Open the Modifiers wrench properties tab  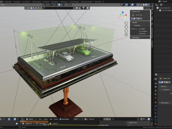tap(156, 106)
